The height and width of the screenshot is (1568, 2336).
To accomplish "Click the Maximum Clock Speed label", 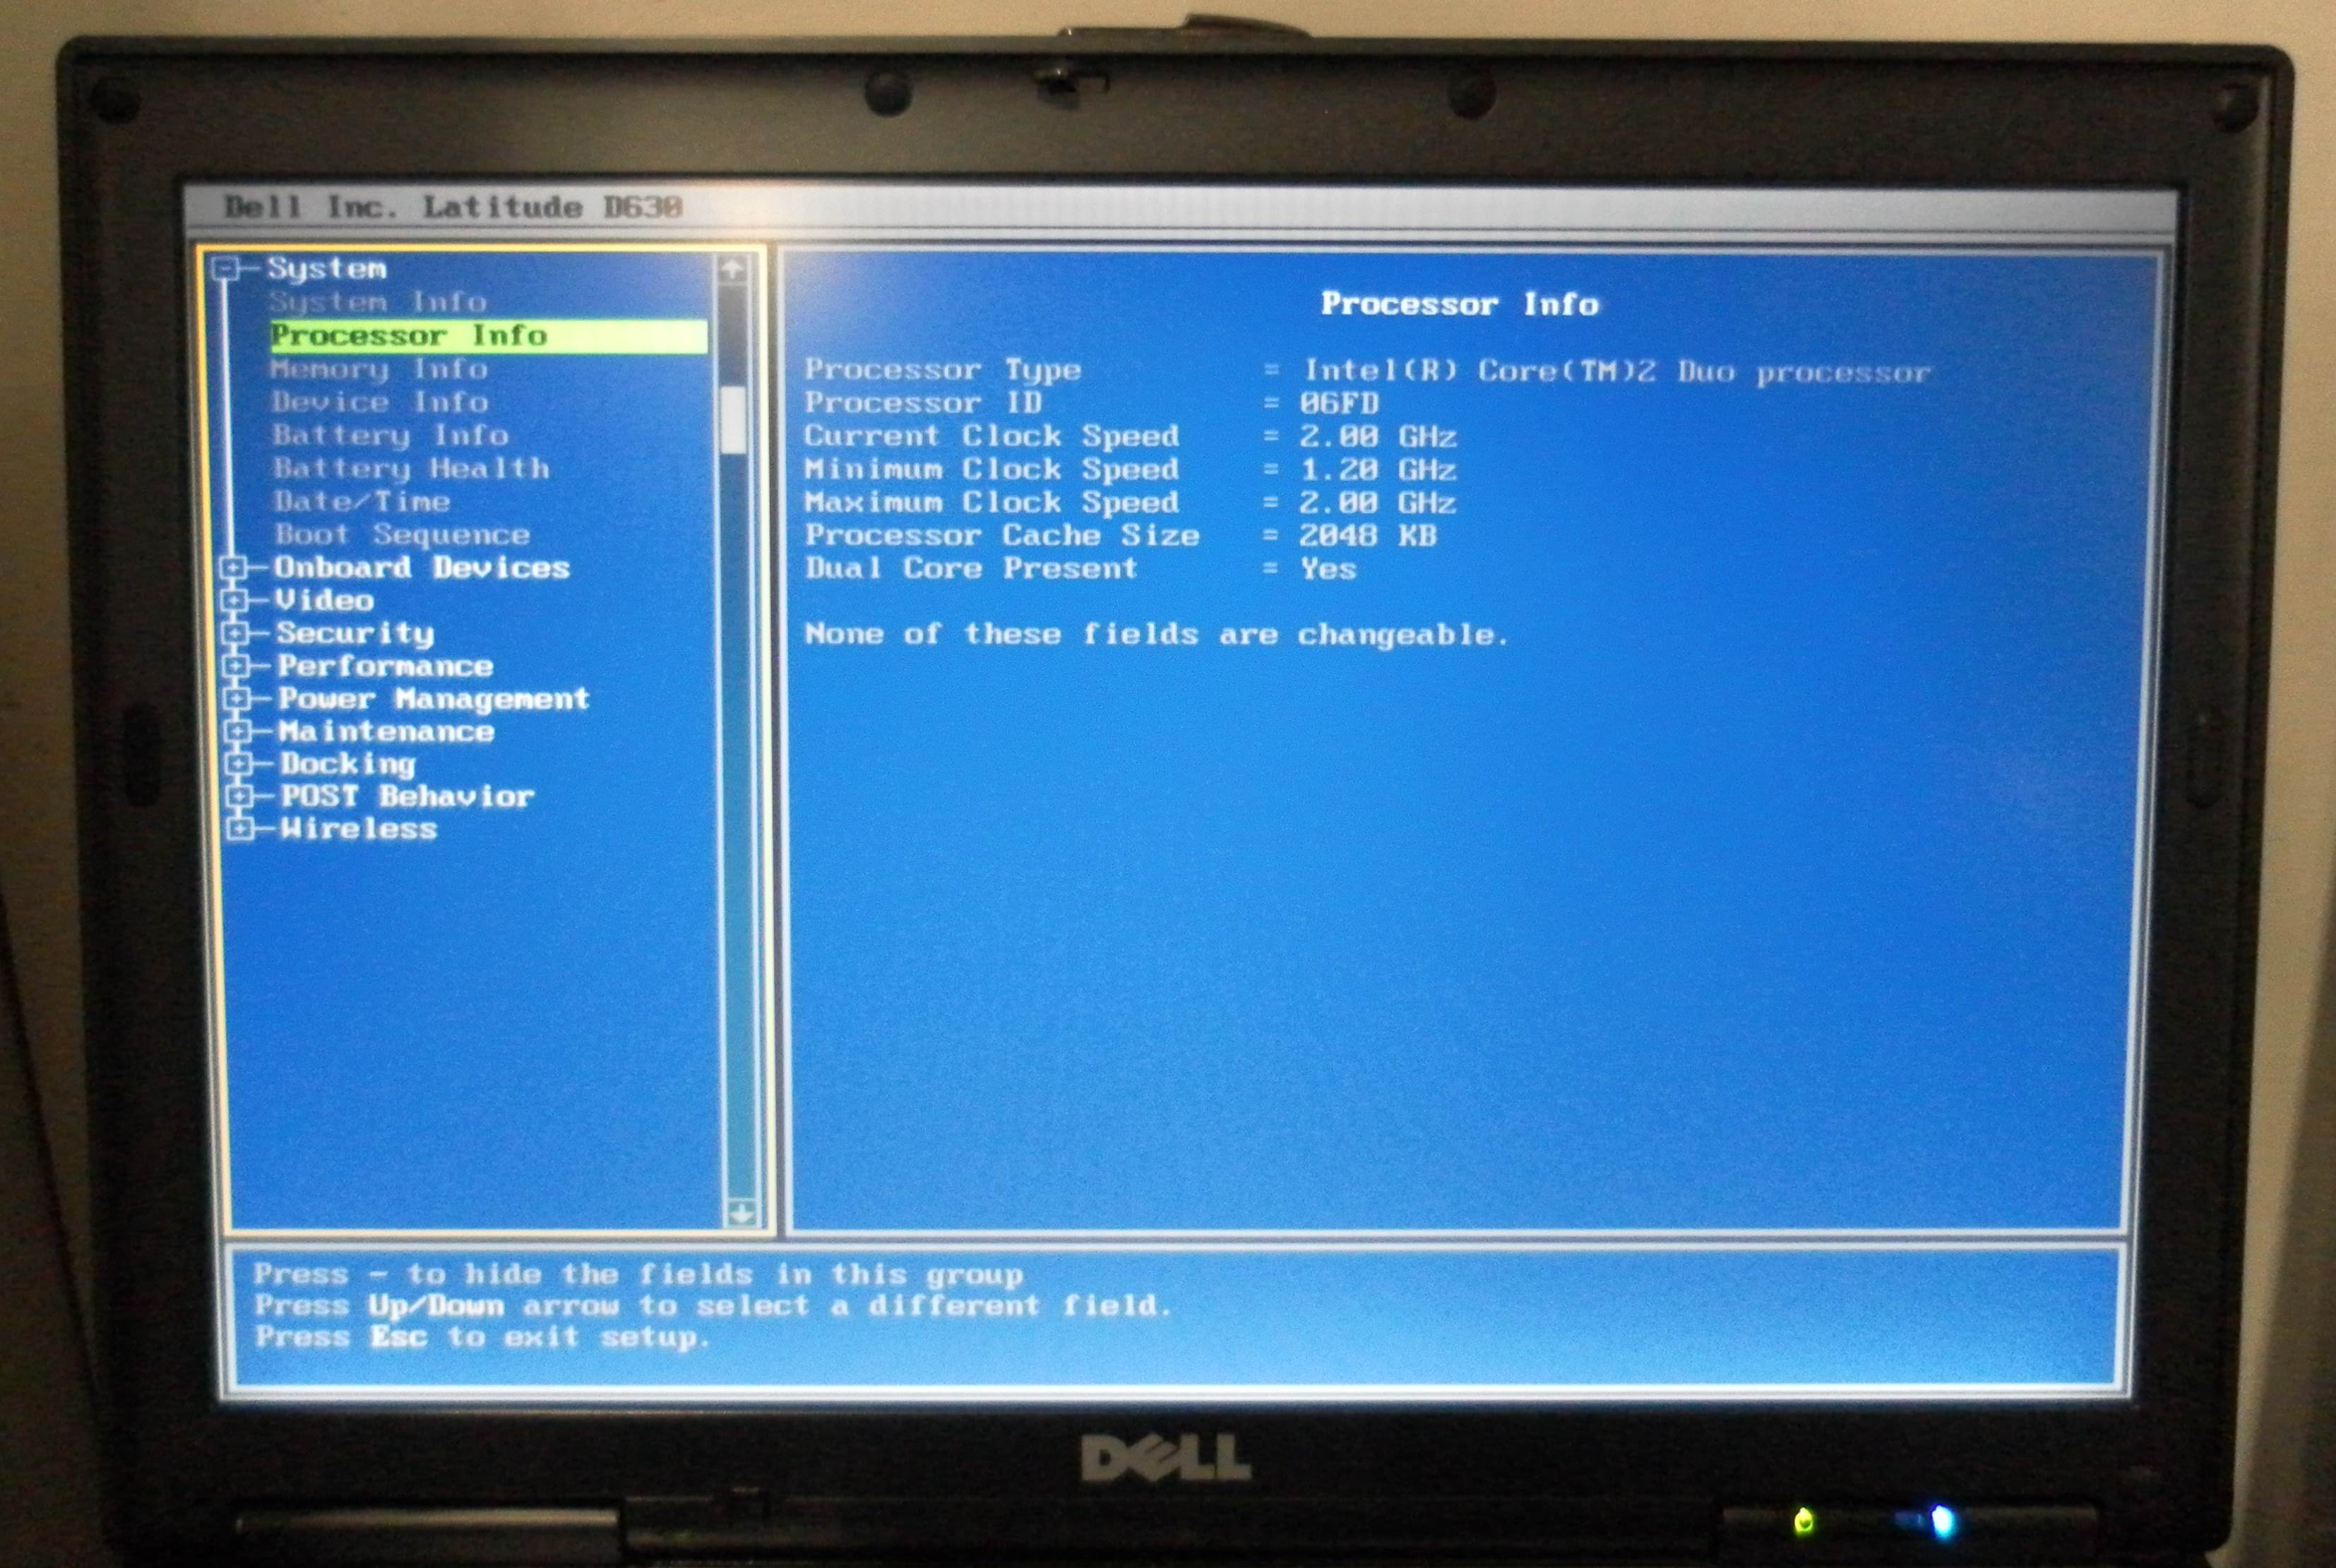I will 992,503.
